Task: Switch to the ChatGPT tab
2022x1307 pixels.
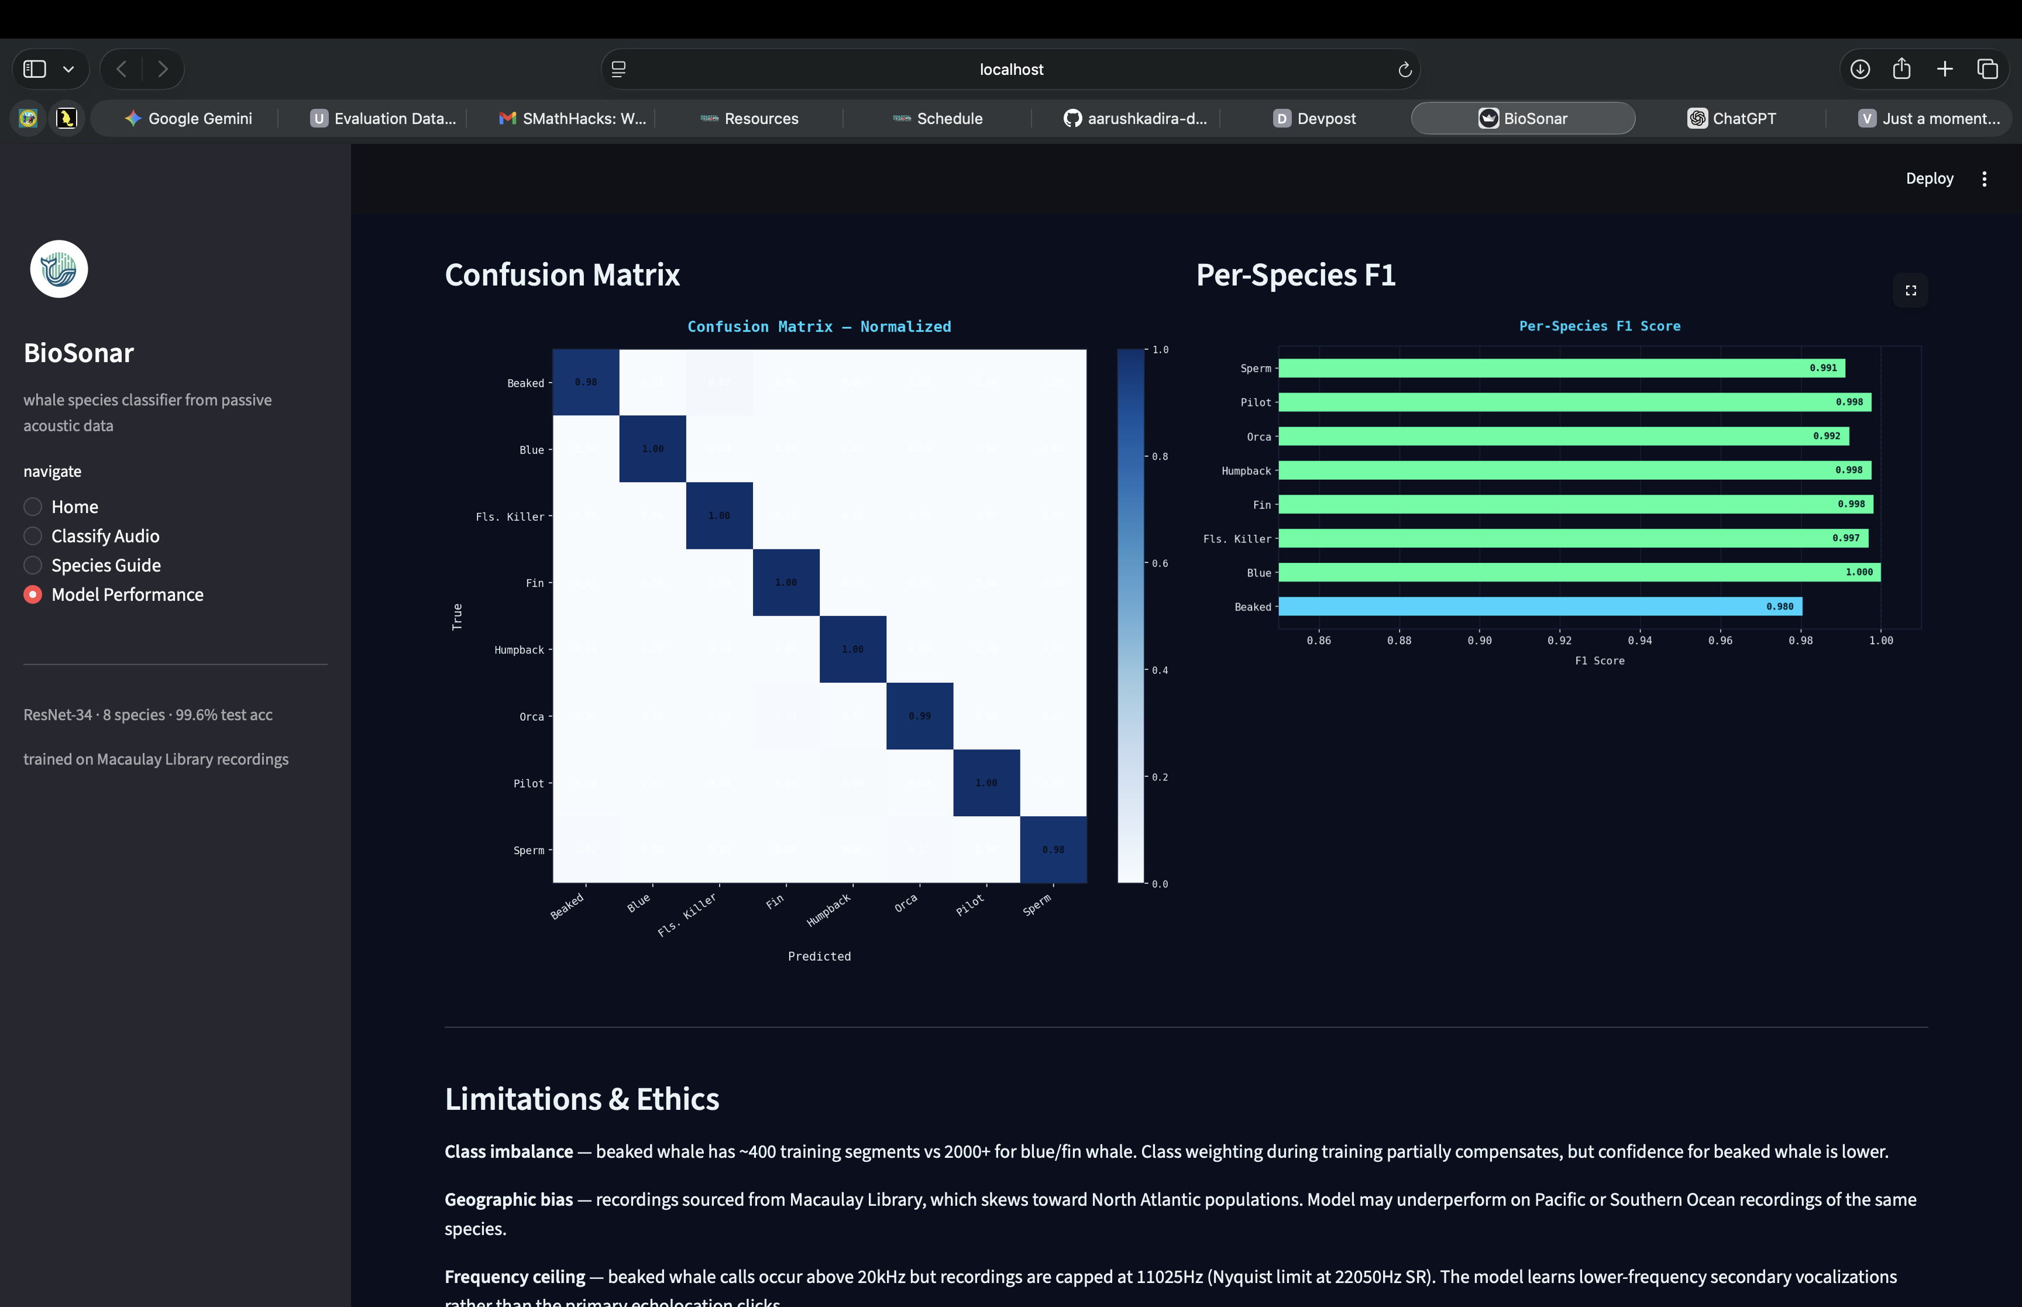Action: tap(1732, 118)
